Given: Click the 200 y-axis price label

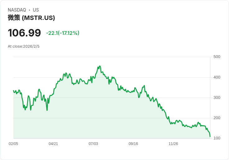Looking at the screenshot, I should [x=217, y=118].
